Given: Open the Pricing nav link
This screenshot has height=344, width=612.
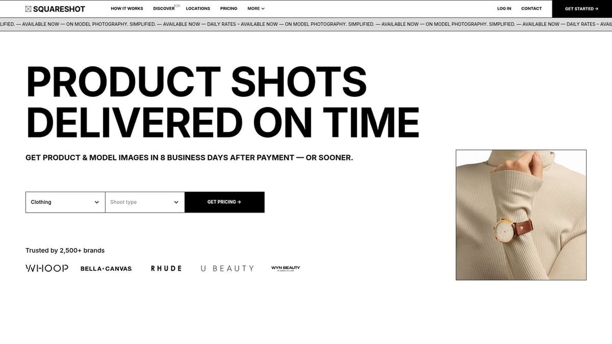Looking at the screenshot, I should [229, 9].
